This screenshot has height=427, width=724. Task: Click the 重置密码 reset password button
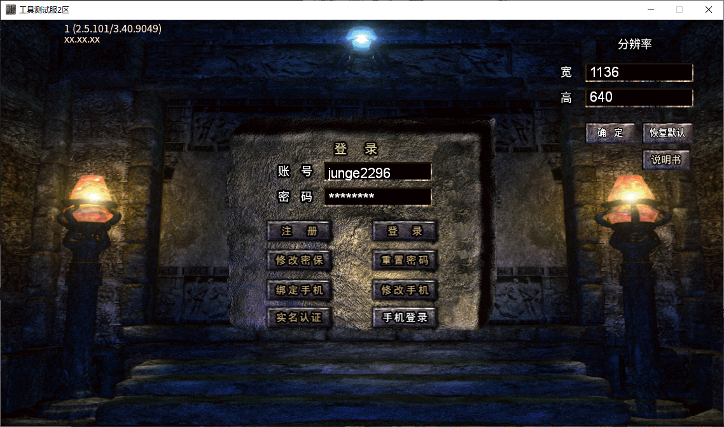[x=405, y=260]
